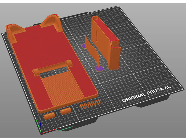Image resolution: width=186 pixels, height=140 pixels.
Task: Select the left small rectangular block
Action: point(49,115)
